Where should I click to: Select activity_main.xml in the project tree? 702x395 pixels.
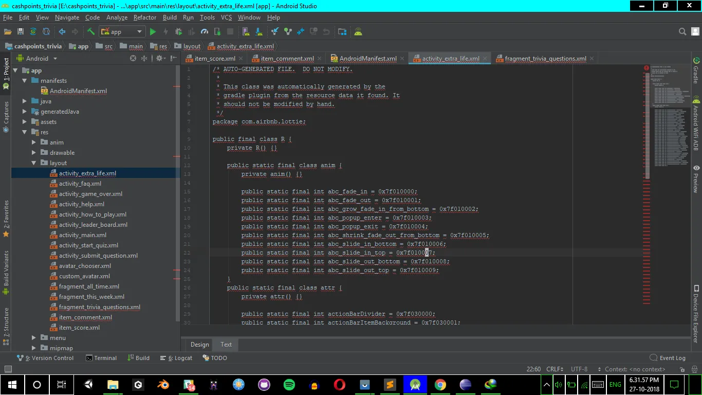82,235
